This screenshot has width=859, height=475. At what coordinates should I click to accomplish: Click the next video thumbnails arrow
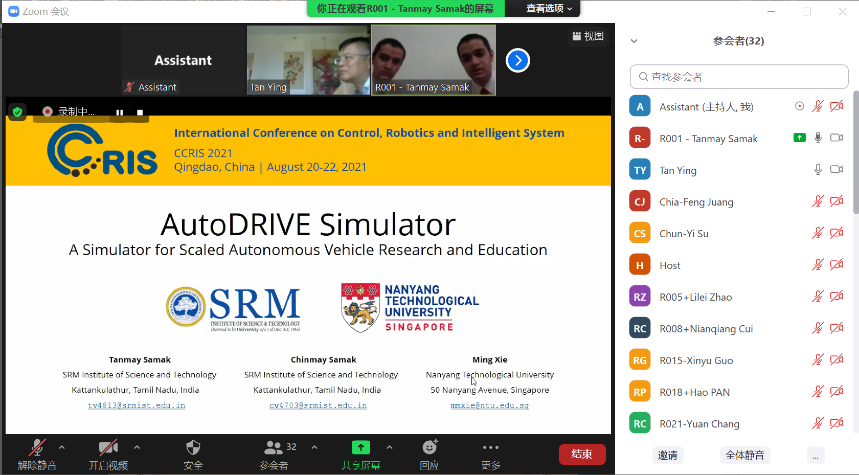coord(517,60)
